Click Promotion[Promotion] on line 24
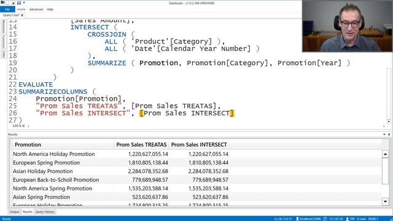The height and width of the screenshot is (221, 393). (x=79, y=99)
